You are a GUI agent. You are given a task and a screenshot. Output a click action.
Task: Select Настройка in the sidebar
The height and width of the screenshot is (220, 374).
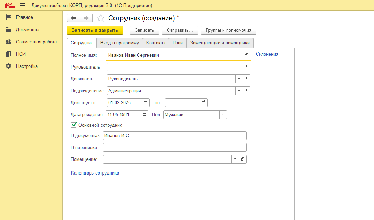pyautogui.click(x=27, y=66)
